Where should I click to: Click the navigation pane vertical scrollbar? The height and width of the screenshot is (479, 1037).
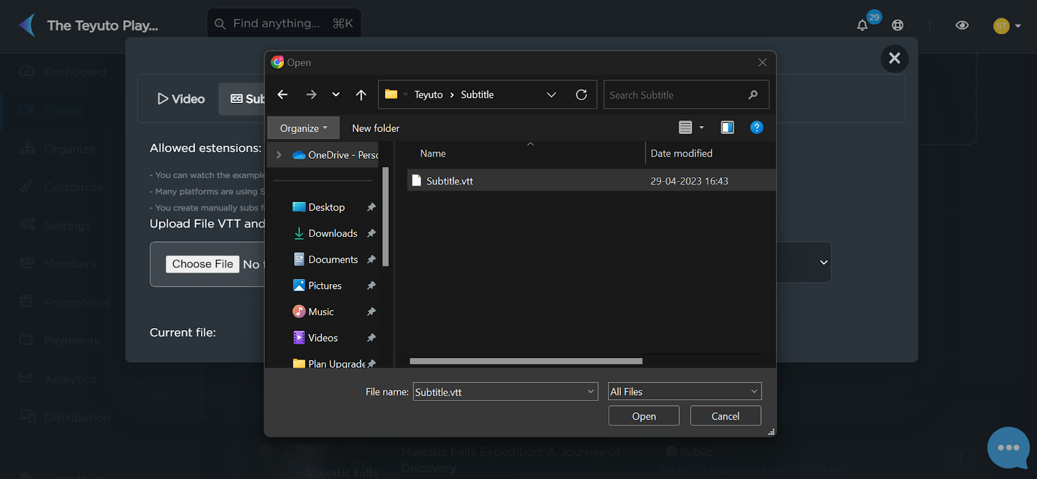[x=386, y=216]
